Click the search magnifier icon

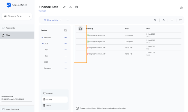click(155, 20)
